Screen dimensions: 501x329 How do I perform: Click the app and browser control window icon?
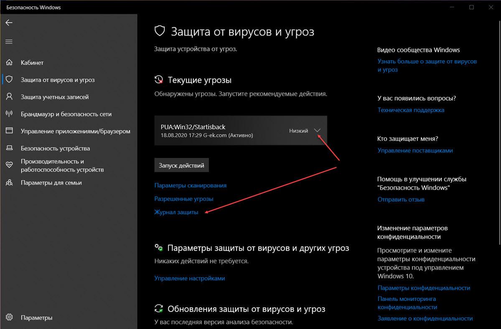click(9, 130)
